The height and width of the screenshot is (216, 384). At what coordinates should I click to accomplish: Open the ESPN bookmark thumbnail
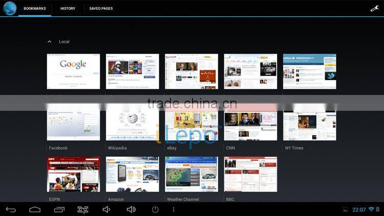(73, 174)
